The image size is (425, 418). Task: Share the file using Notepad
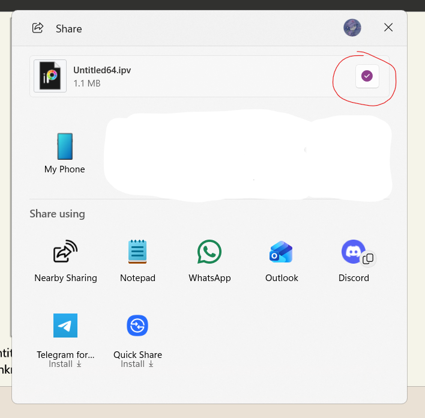click(x=137, y=261)
